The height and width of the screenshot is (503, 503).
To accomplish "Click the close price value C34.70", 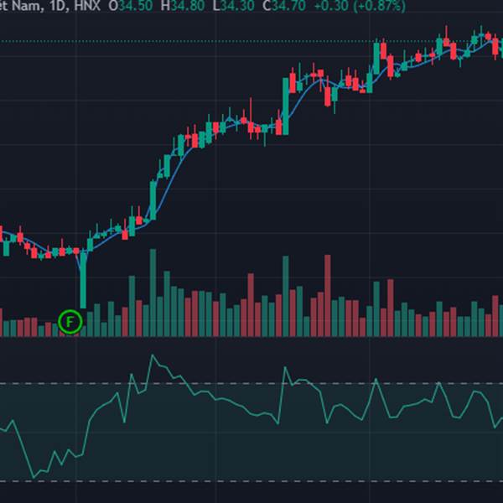I will [x=284, y=6].
